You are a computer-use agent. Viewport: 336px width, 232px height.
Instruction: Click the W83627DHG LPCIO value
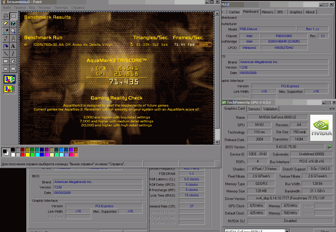[284, 48]
